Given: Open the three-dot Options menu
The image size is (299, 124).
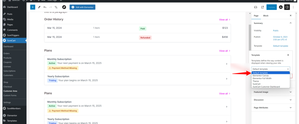Looking at the screenshot, I should coord(293,7).
